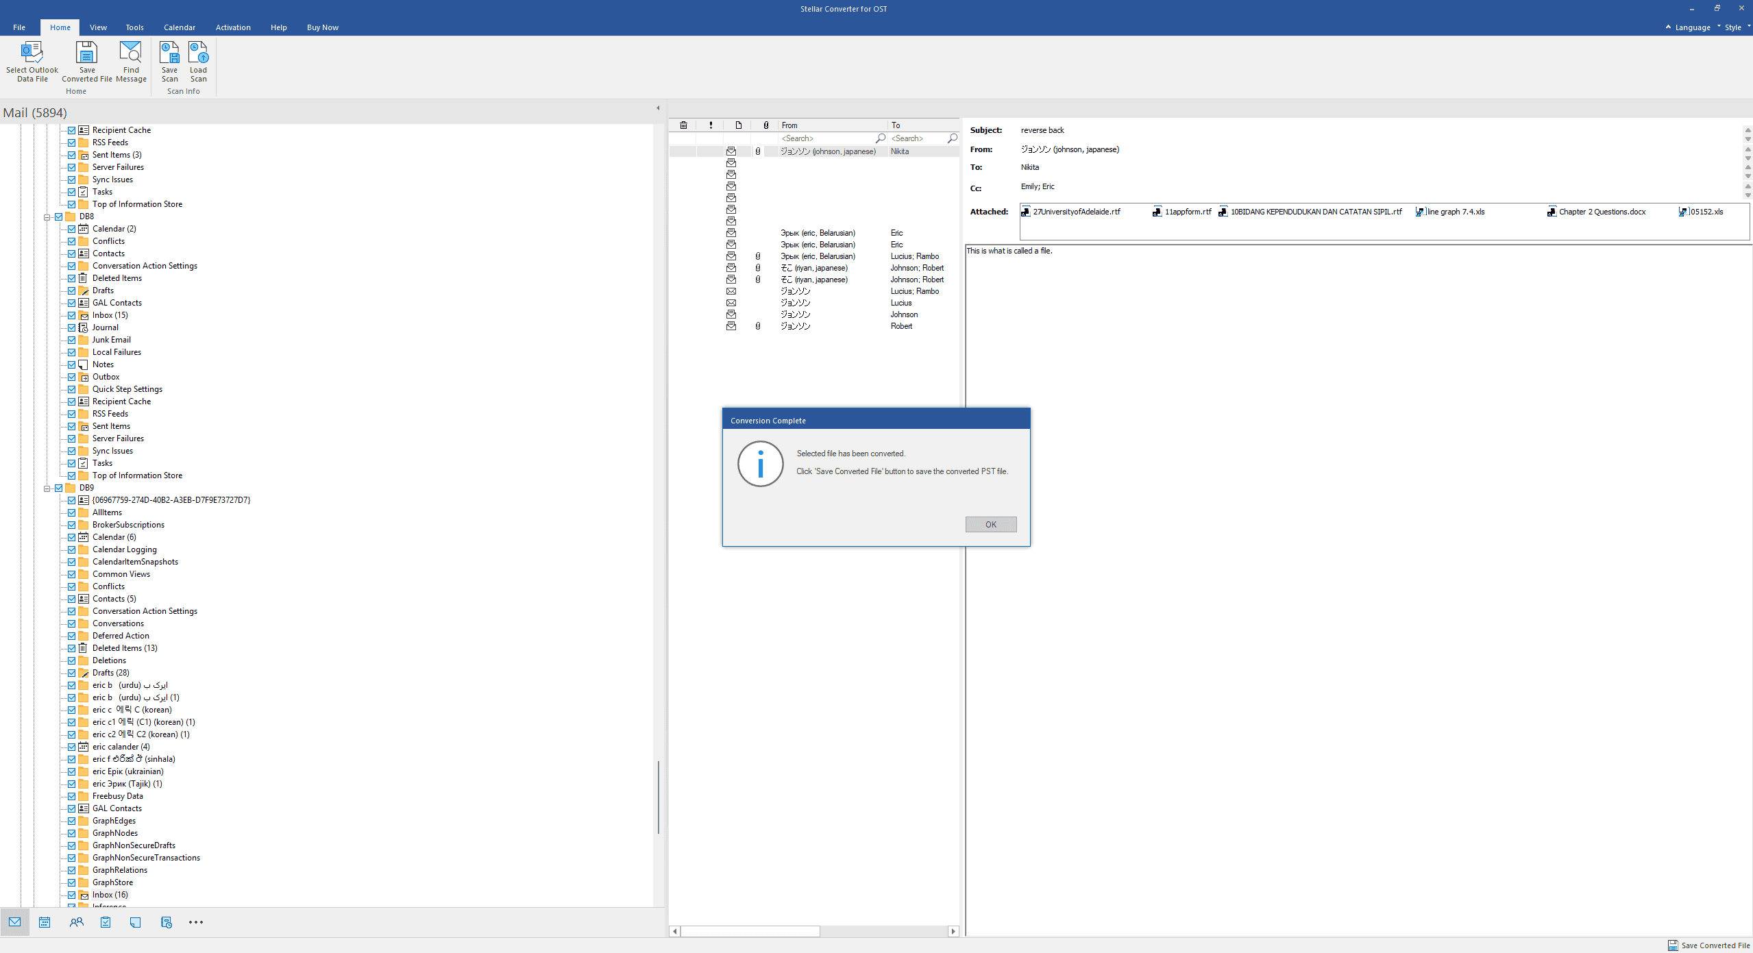Viewport: 1753px width, 953px height.
Task: Sort by the deleted (trash) column header
Action: 683,125
